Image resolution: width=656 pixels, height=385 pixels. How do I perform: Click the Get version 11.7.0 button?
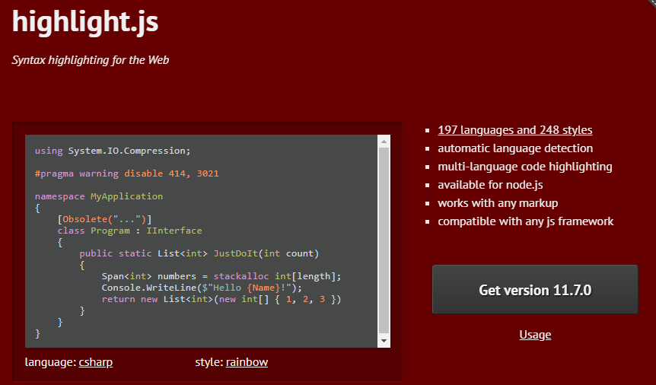535,290
